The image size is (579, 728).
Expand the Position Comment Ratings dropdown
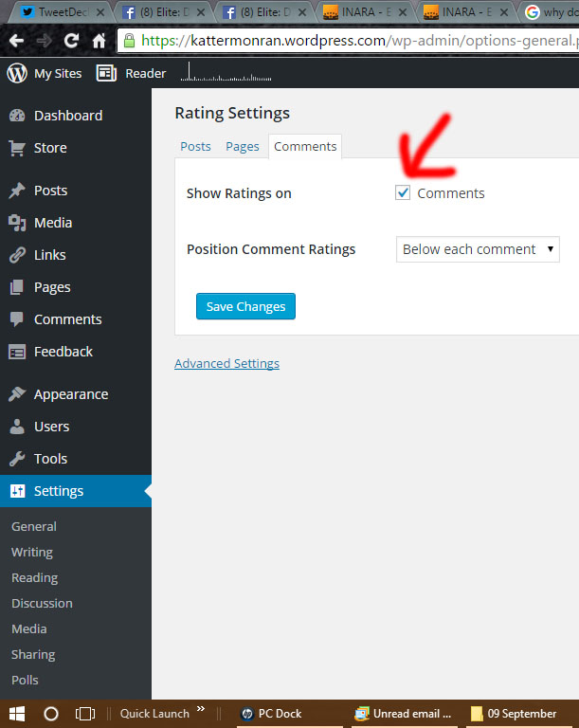(478, 249)
